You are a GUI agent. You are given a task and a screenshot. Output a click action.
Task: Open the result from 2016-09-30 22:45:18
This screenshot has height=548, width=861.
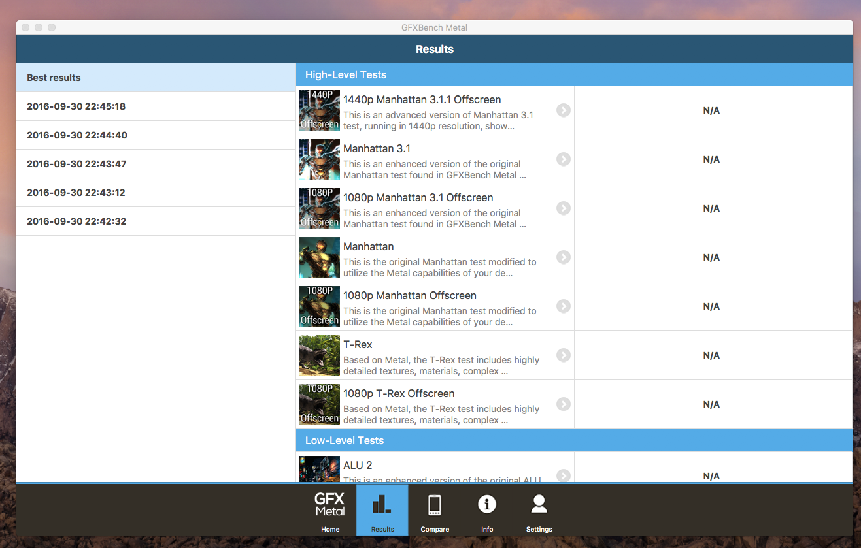pyautogui.click(x=156, y=106)
